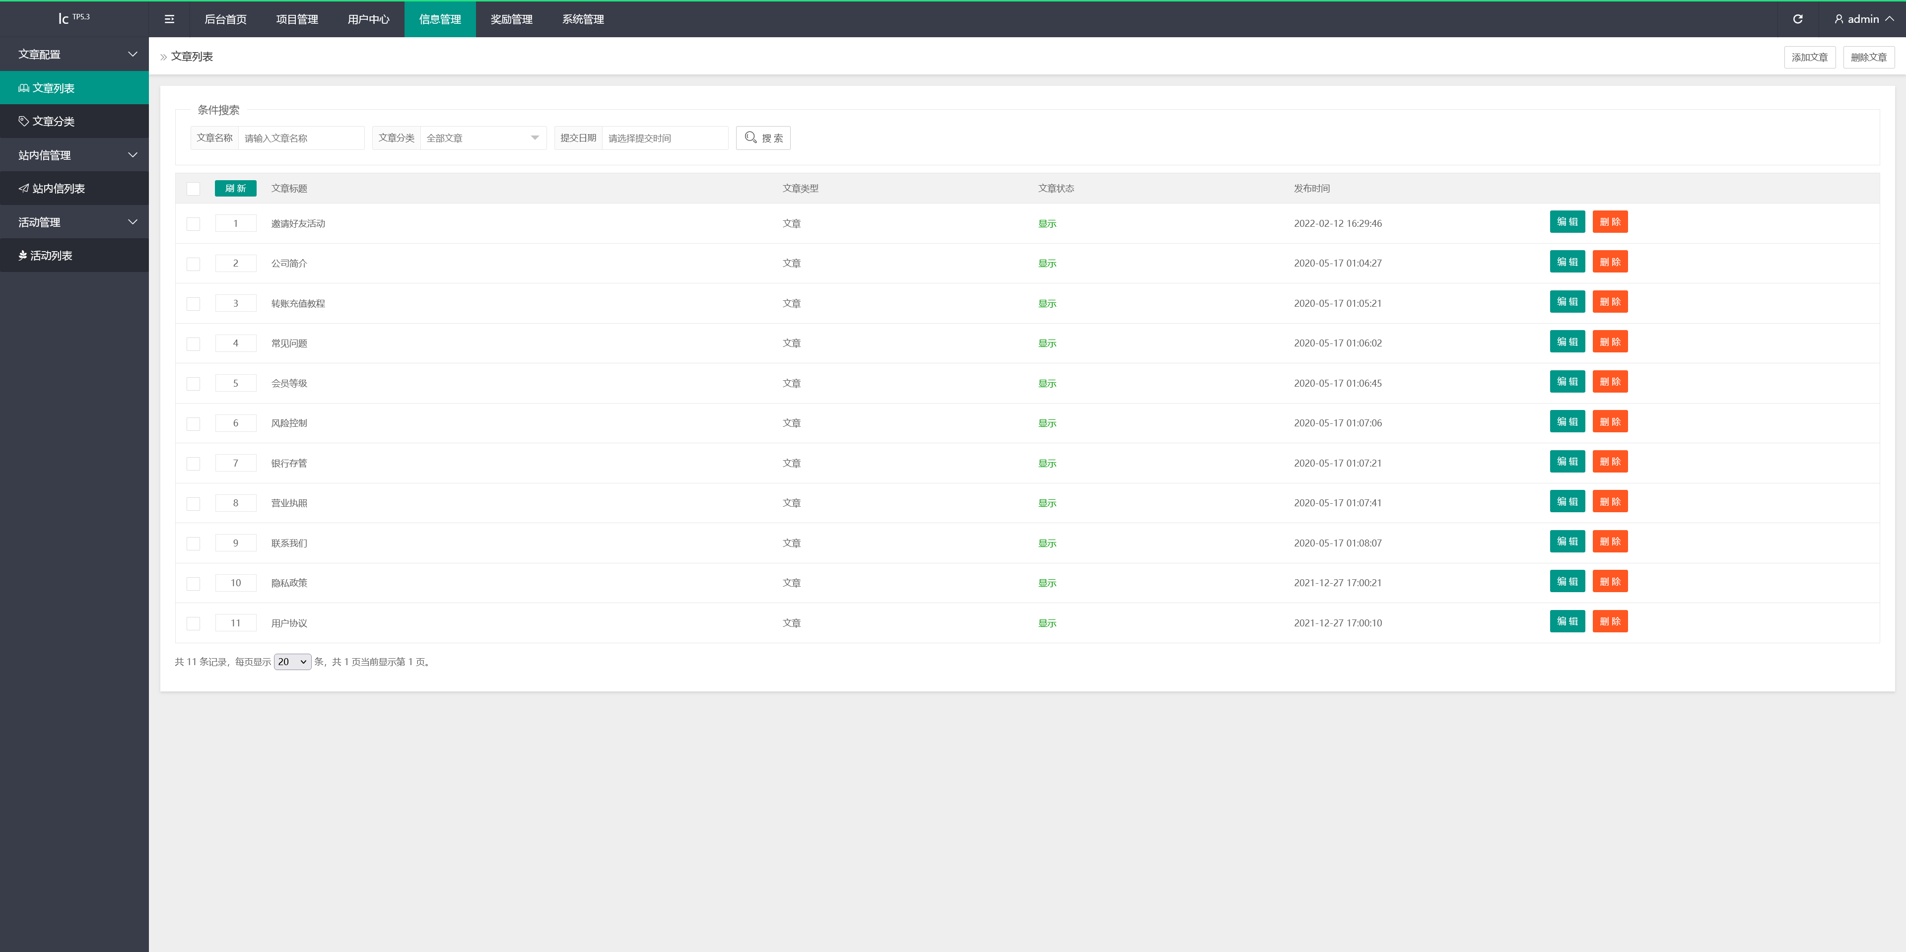Click the 添加文章 button
Viewport: 1906px width, 952px height.
tap(1809, 57)
